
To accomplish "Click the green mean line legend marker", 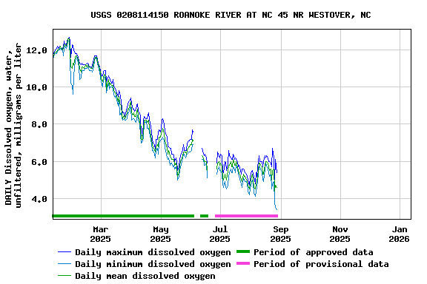I will tap(64, 276).
